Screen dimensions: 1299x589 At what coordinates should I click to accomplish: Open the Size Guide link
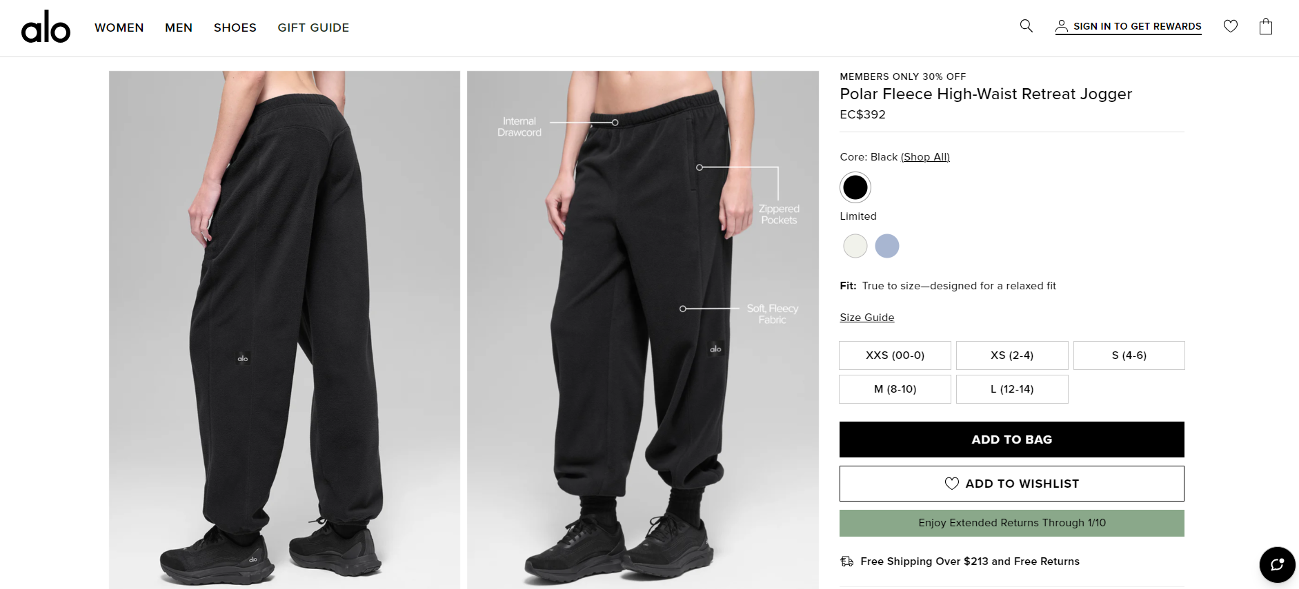coord(866,318)
